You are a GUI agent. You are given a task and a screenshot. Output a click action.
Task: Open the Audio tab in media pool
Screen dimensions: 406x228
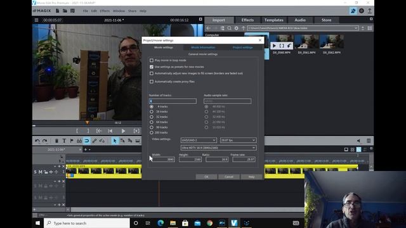pos(300,20)
